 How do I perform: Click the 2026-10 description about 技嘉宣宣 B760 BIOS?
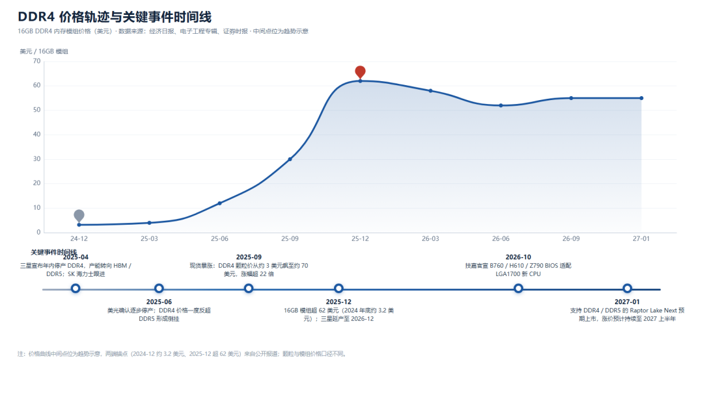tap(518, 270)
